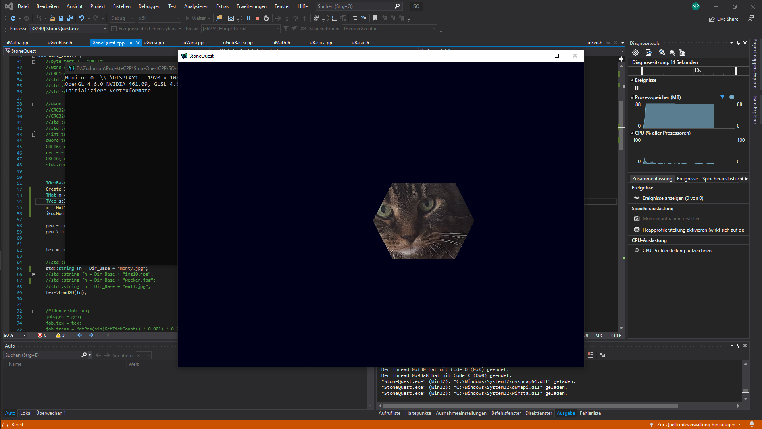Open the Debug configuration dropdown
This screenshot has height=429, width=762.
pos(122,18)
